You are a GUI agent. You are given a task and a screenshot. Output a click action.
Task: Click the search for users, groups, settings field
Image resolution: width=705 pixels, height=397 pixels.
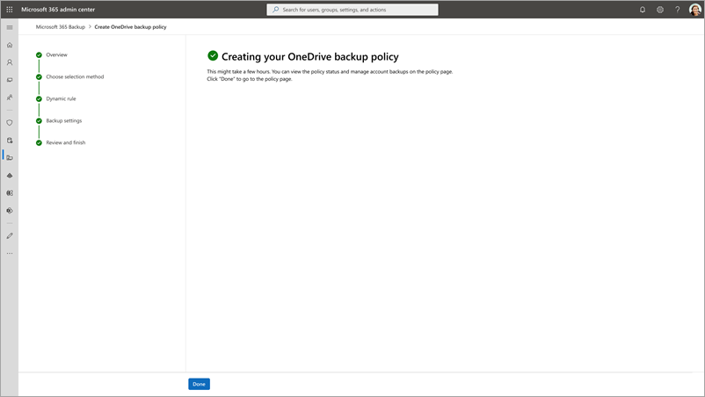point(352,10)
